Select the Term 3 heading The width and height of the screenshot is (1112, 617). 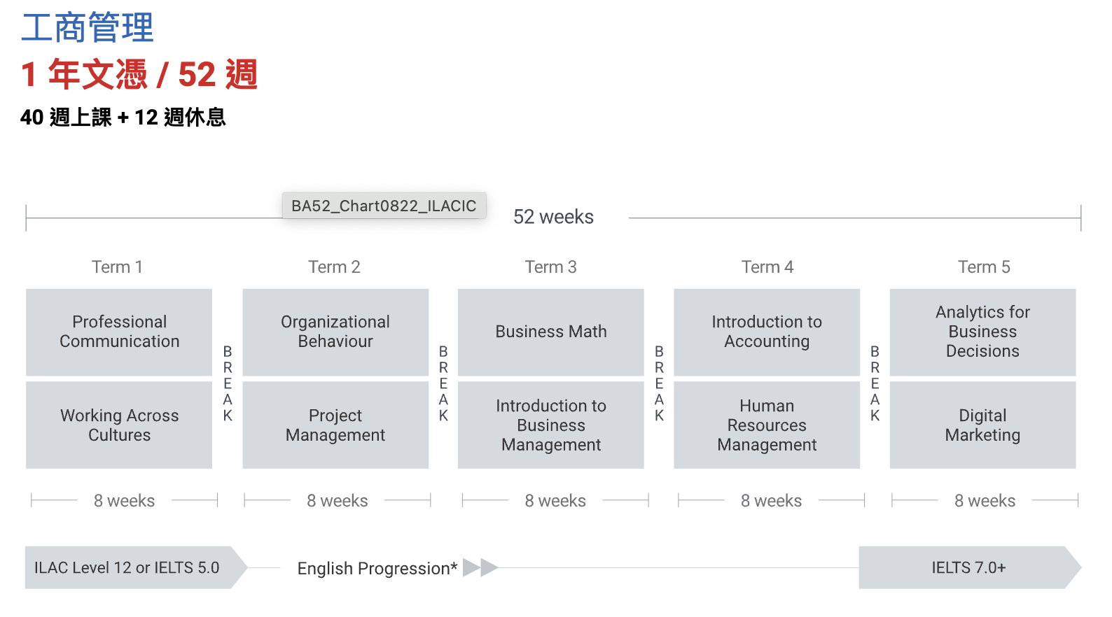[551, 267]
